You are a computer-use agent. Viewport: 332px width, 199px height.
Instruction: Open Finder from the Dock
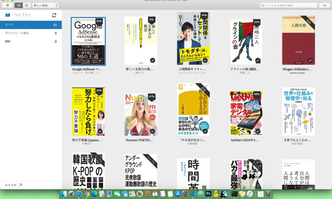point(64,194)
